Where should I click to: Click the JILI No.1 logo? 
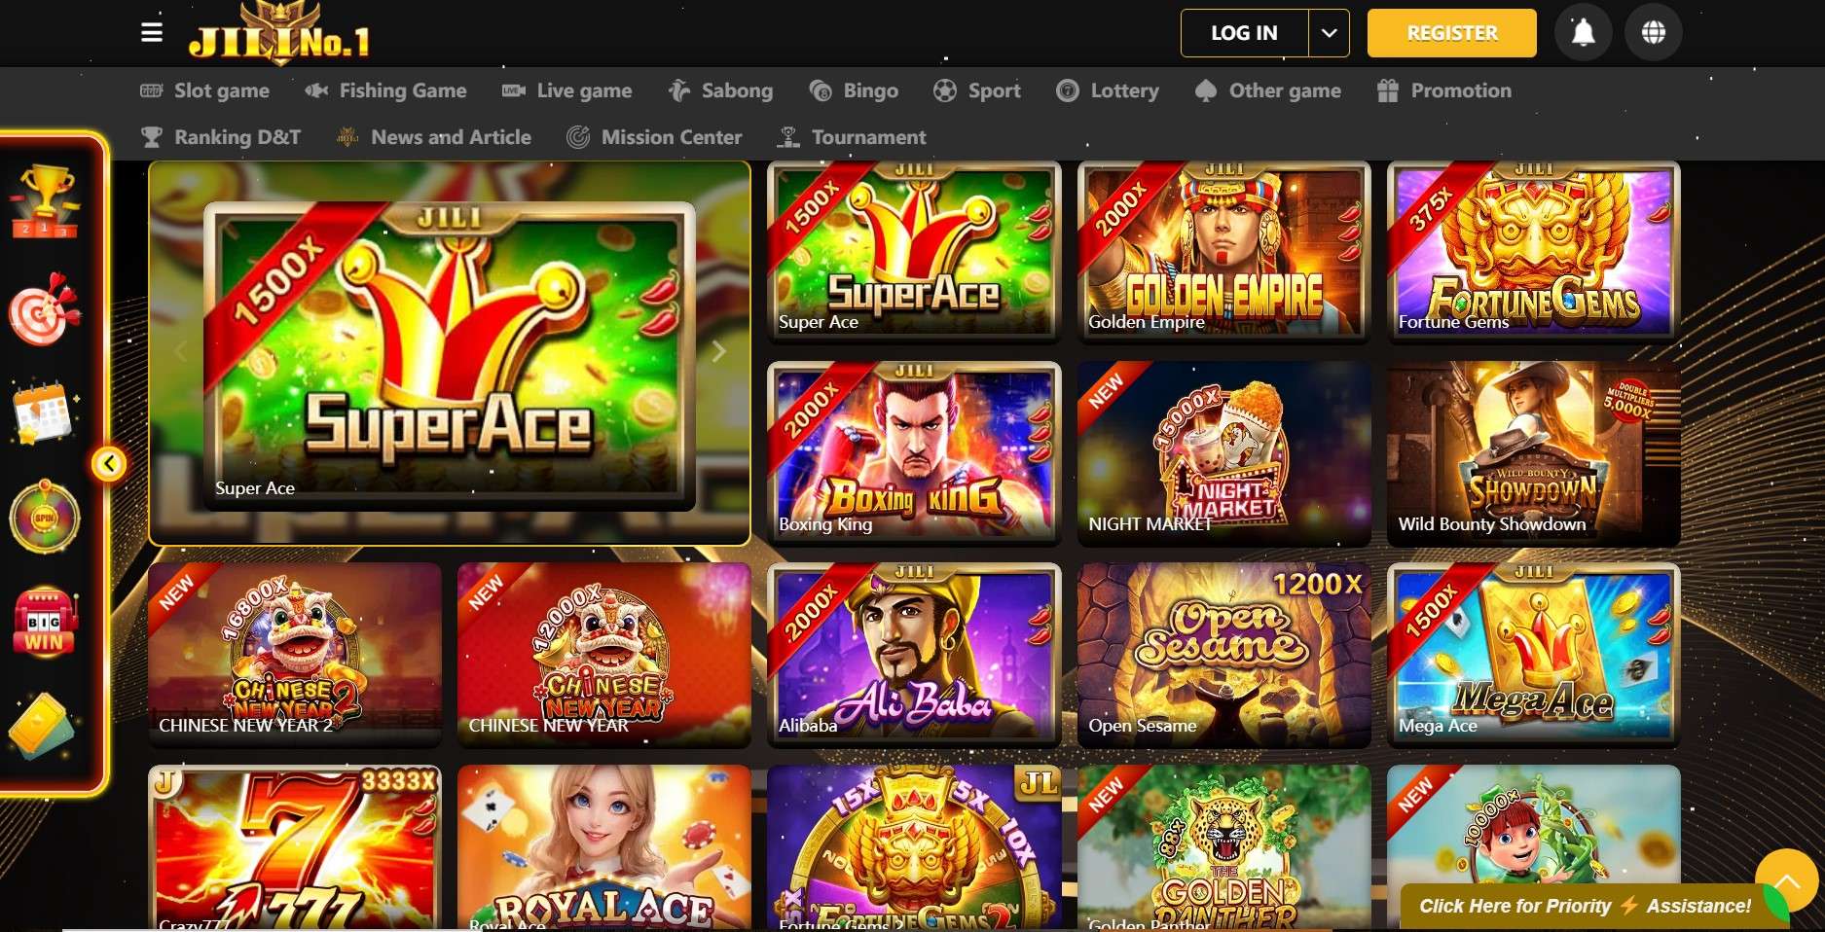point(279,35)
